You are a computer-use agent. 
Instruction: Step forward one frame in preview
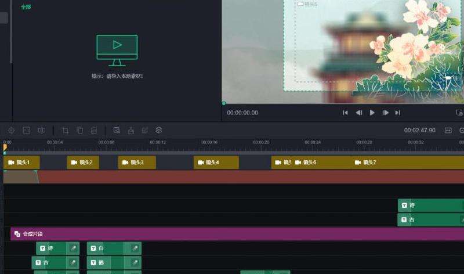(x=385, y=113)
